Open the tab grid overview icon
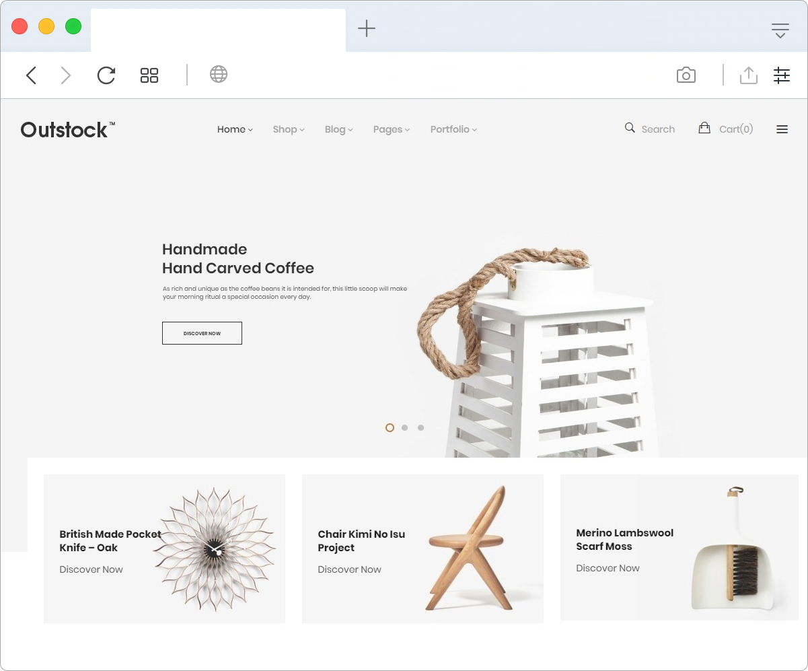This screenshot has height=671, width=808. pyautogui.click(x=149, y=75)
